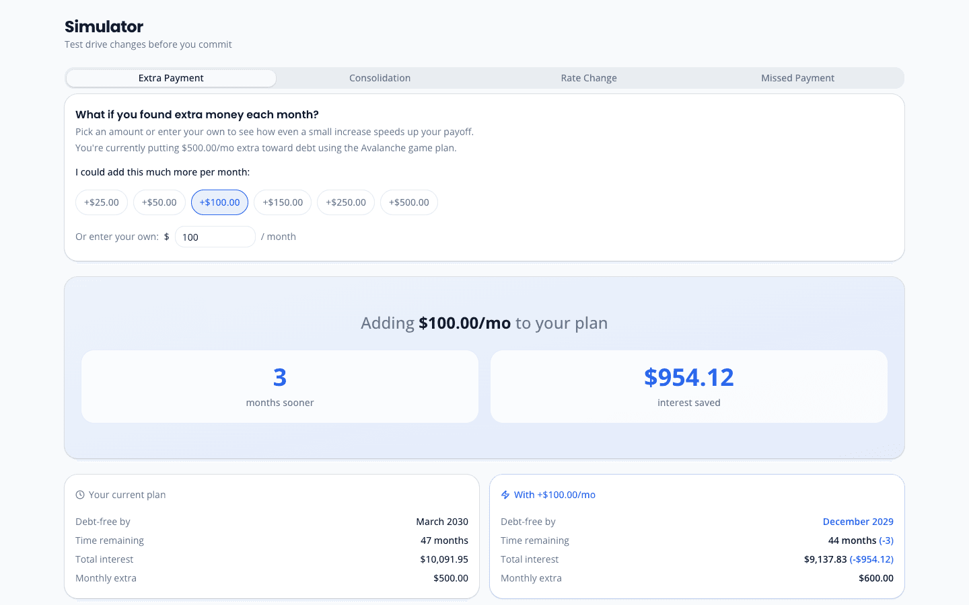Image resolution: width=969 pixels, height=605 pixels.
Task: Click the Simulator page heading
Action: (x=103, y=26)
